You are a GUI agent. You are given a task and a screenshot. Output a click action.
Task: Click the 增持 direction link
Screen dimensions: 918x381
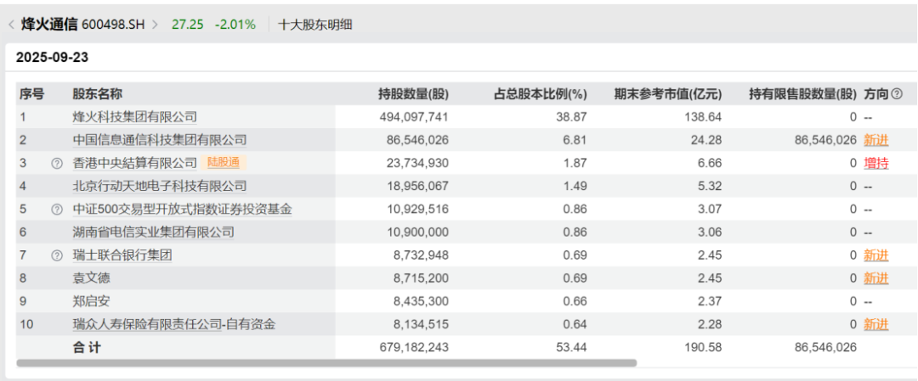click(875, 164)
